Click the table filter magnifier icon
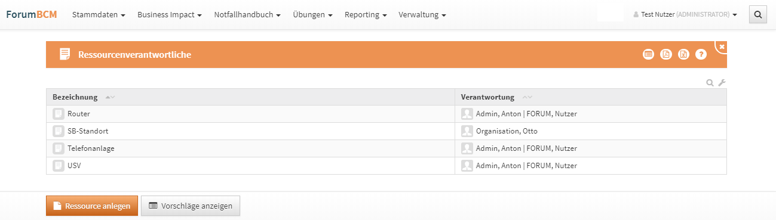 pos(710,83)
